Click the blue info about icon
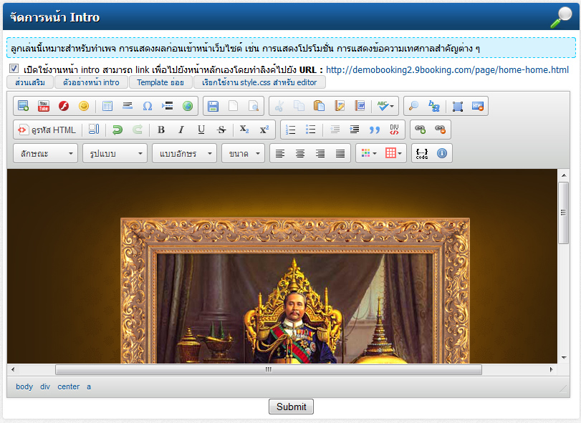The width and height of the screenshot is (581, 423). click(x=442, y=153)
